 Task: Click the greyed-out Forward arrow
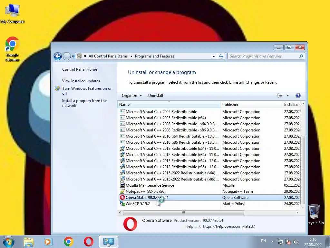tap(67, 56)
